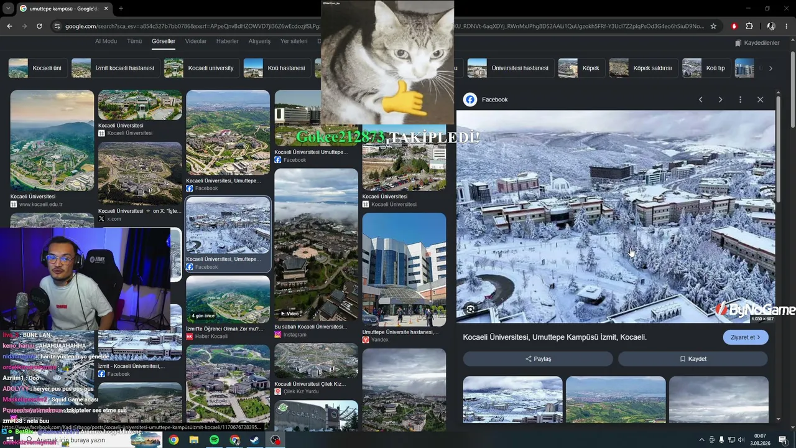
Task: Open a new browser tab
Action: click(121, 8)
